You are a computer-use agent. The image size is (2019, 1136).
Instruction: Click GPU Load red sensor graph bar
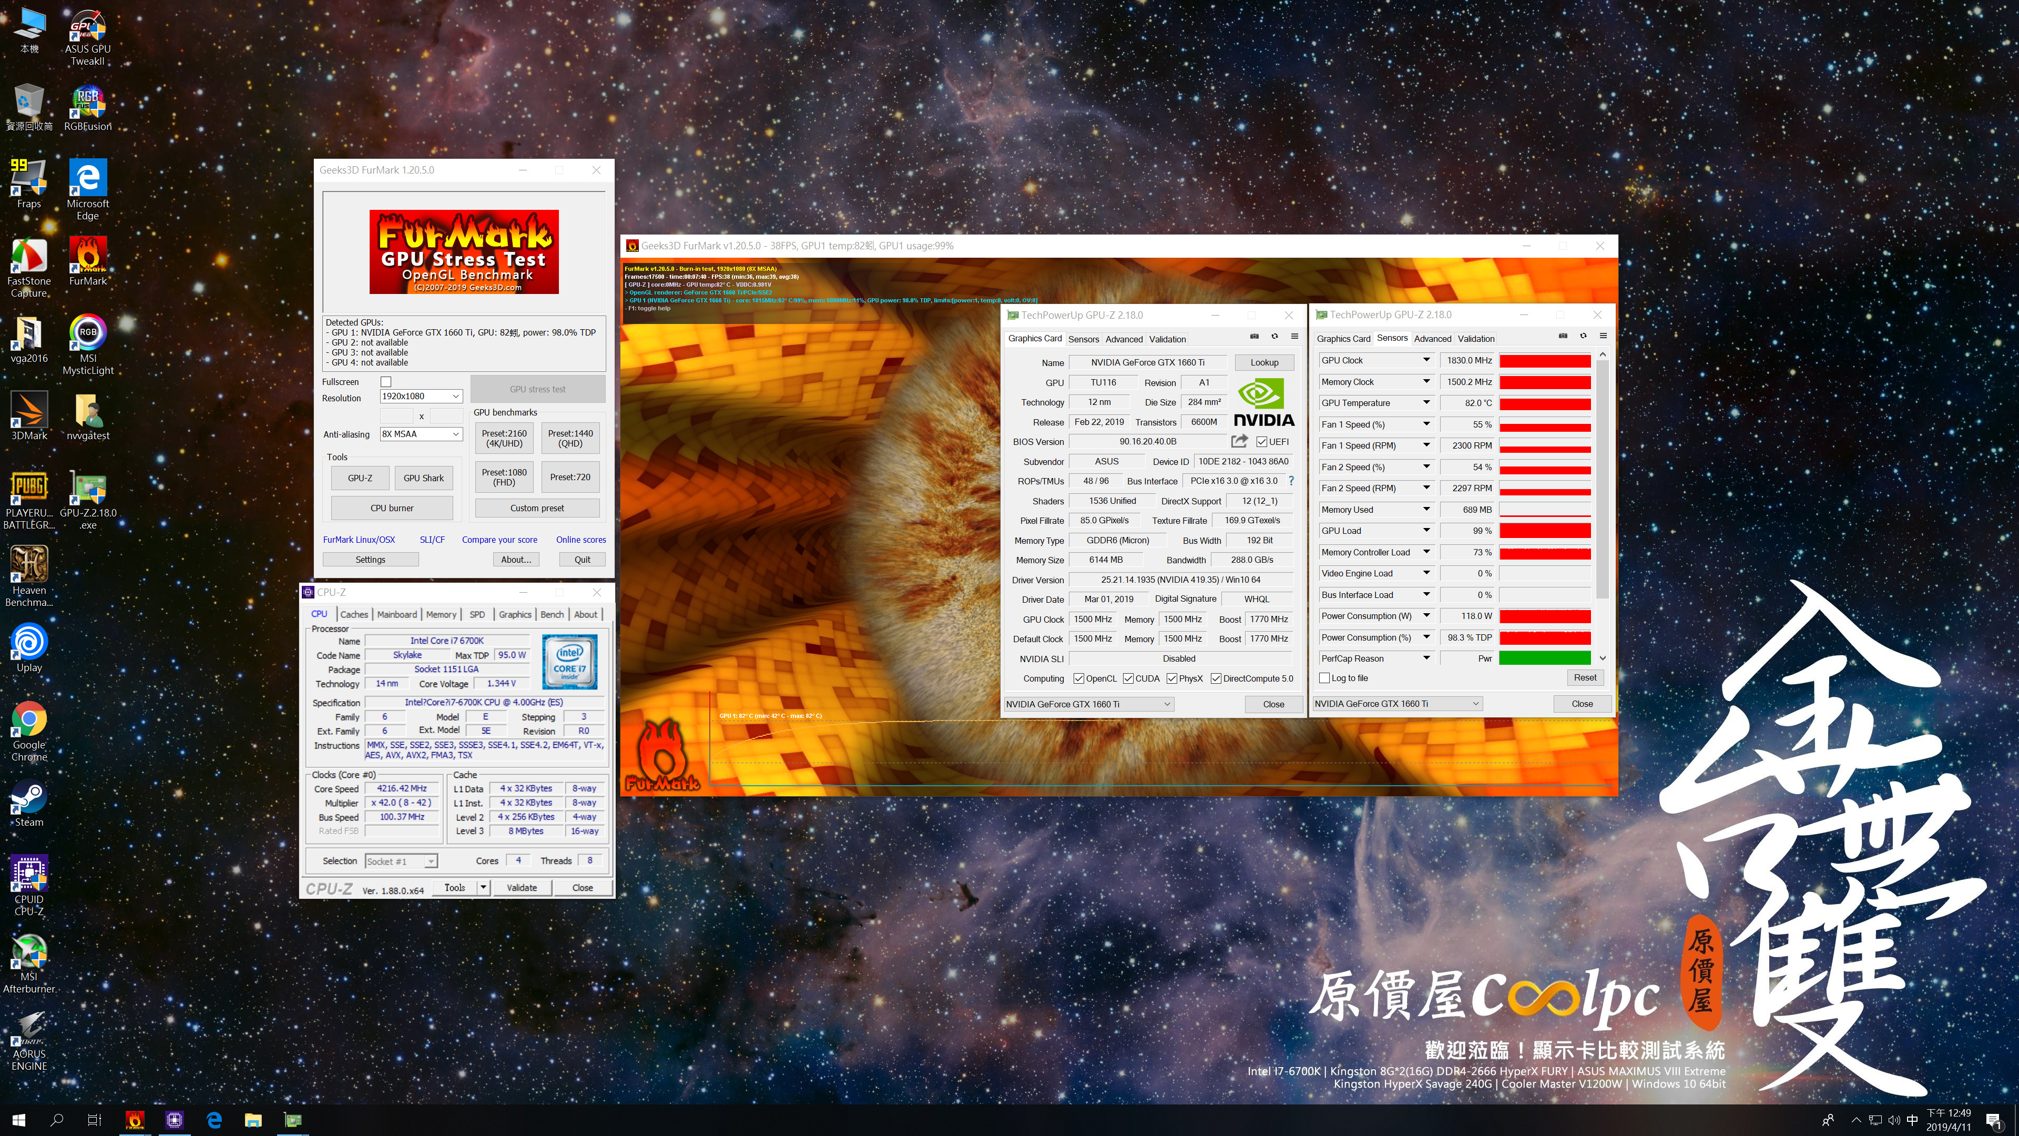pyautogui.click(x=1545, y=530)
